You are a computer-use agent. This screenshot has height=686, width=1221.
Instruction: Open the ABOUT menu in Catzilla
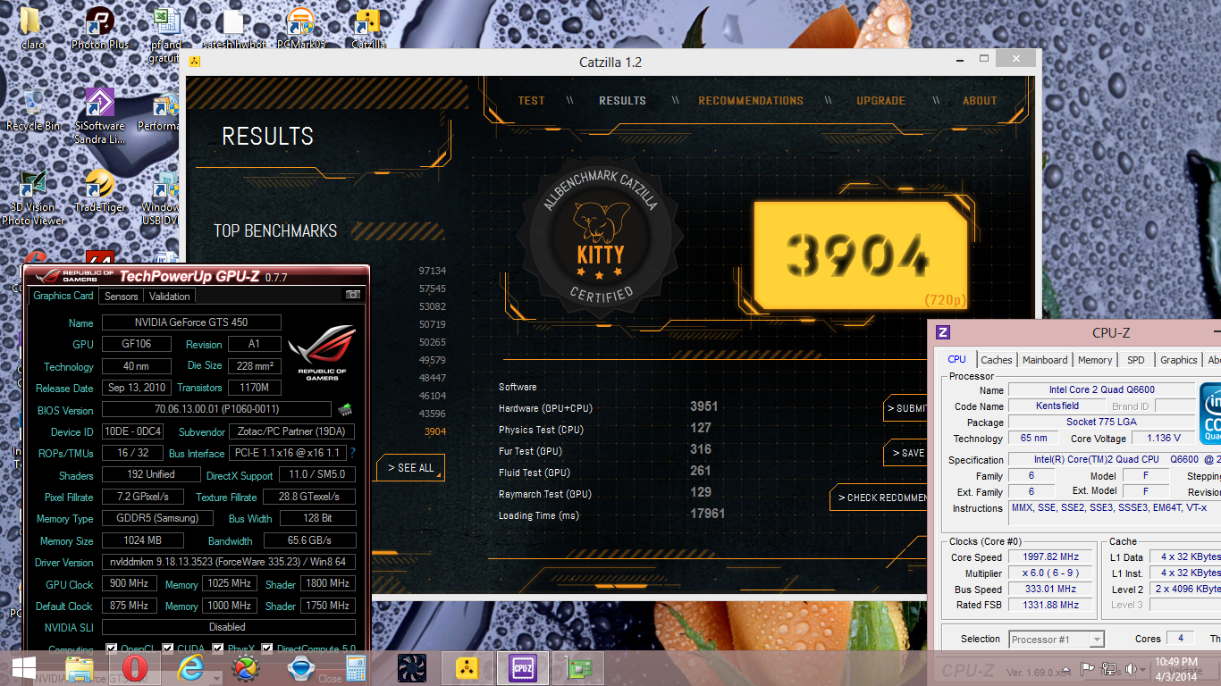click(980, 101)
